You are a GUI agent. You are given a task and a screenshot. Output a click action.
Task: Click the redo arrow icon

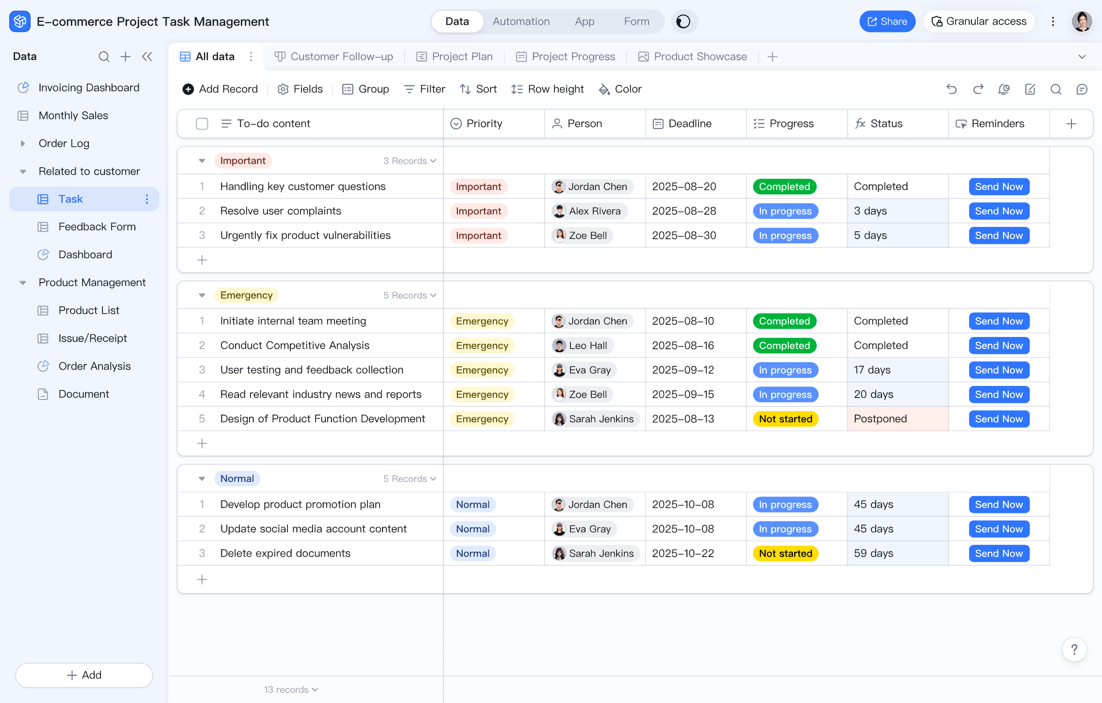(978, 89)
